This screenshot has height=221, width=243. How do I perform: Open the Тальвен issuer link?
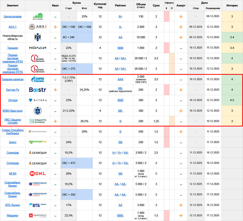click(13, 48)
